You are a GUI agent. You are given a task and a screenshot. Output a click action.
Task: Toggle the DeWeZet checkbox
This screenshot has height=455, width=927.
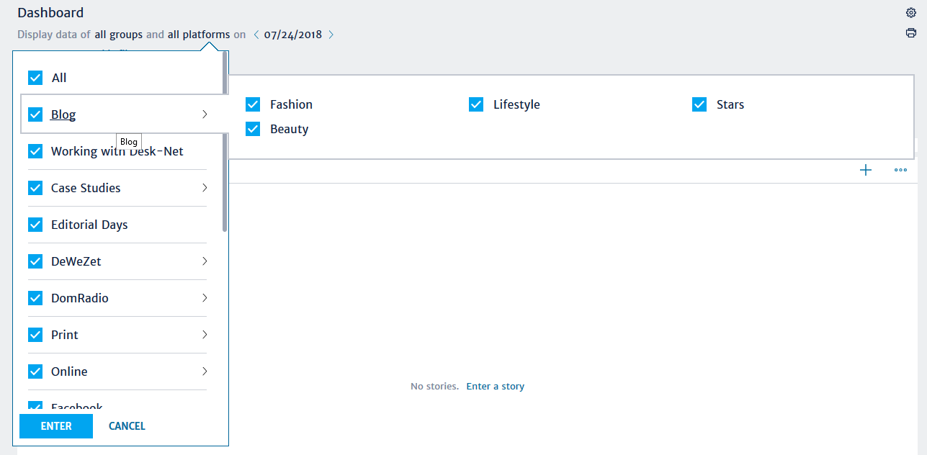tap(35, 261)
